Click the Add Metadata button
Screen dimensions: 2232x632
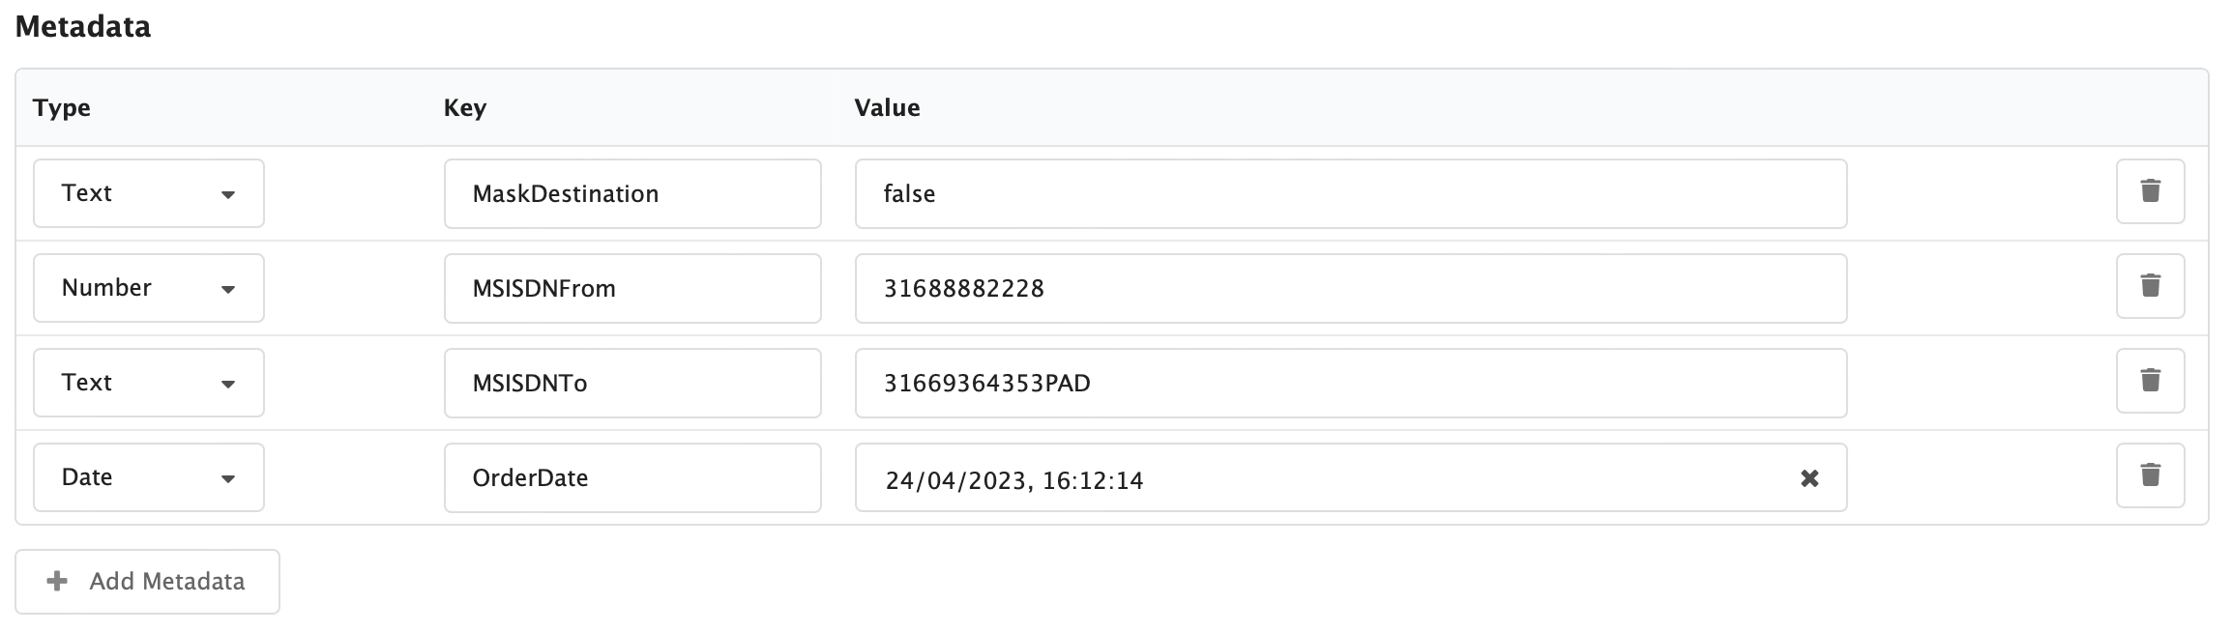[x=148, y=581]
